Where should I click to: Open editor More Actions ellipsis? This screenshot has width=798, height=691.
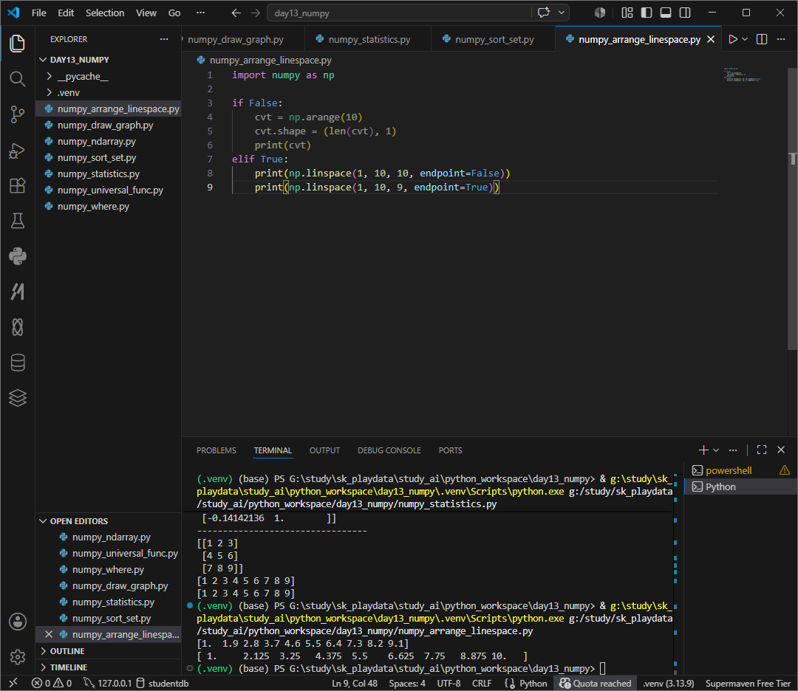(781, 39)
